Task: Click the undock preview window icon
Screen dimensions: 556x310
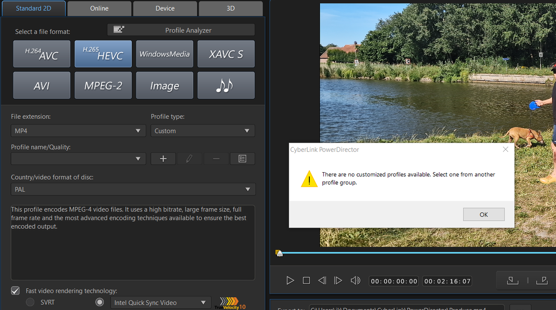Action: click(x=542, y=280)
